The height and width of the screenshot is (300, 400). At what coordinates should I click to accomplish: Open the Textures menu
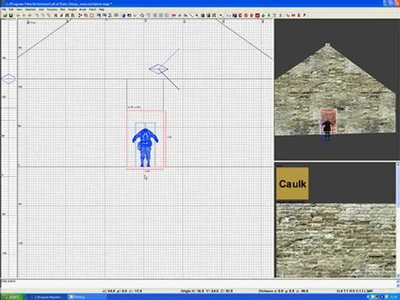(x=52, y=10)
